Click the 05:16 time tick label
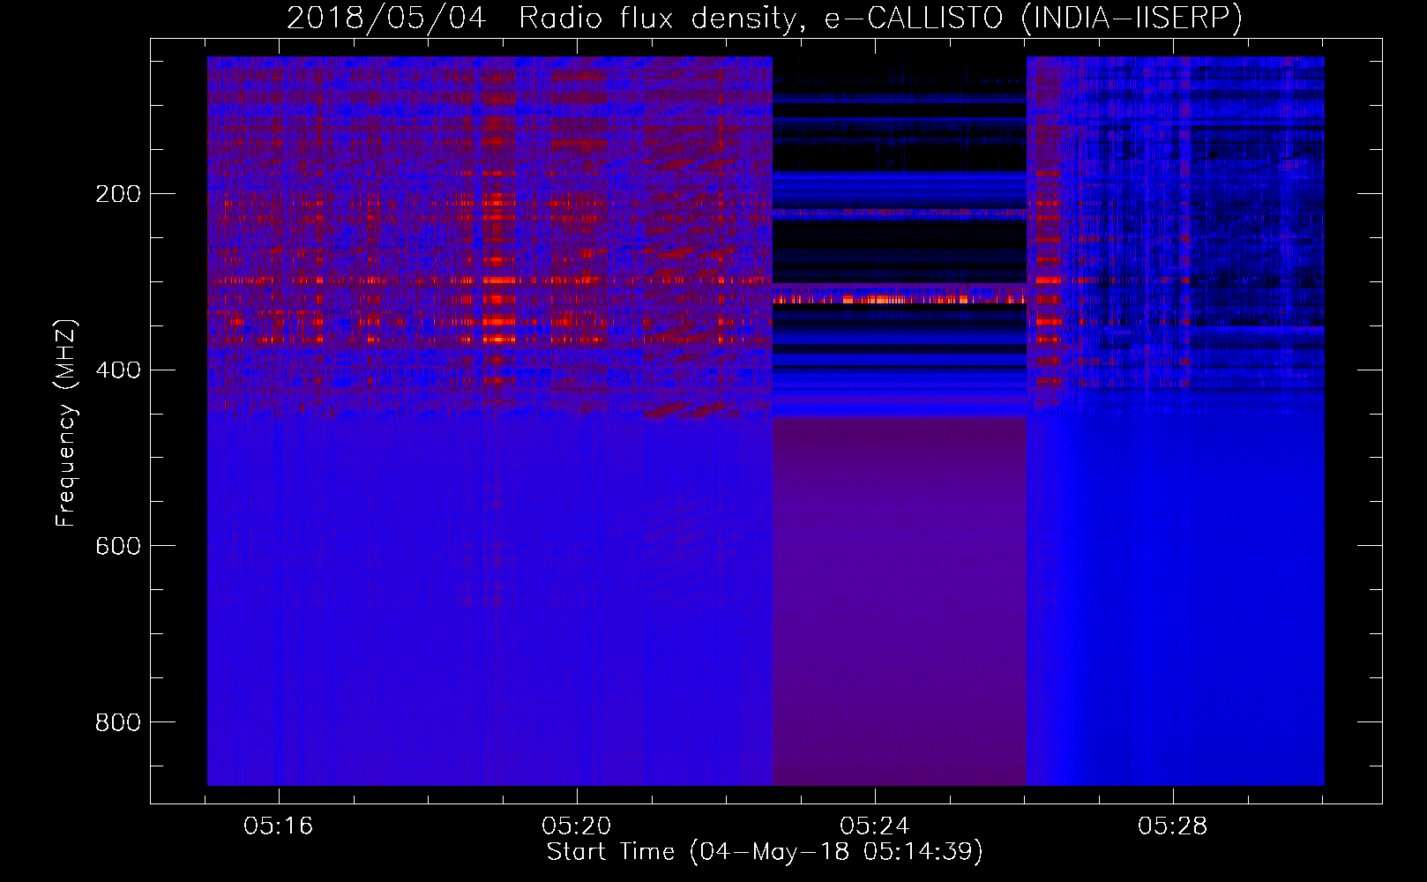This screenshot has height=882, width=1427. (279, 826)
